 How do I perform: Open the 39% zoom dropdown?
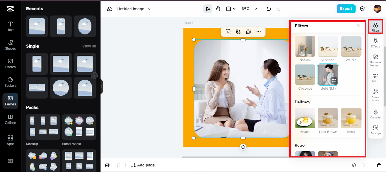point(249,9)
